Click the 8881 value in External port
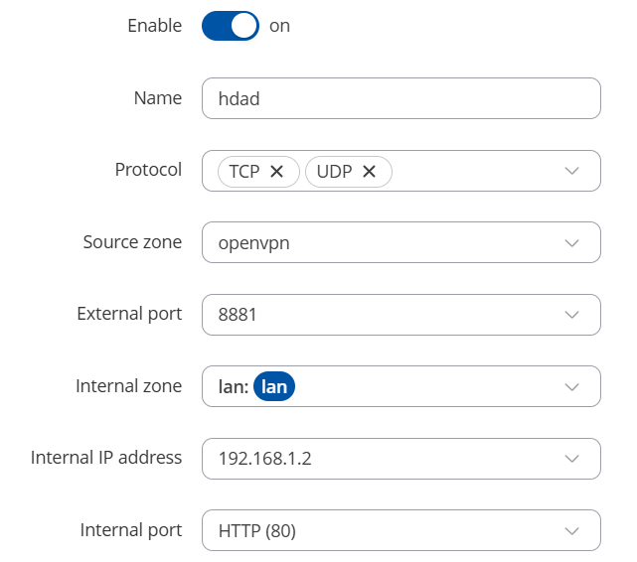Screen dimensions: 637x562 237,315
